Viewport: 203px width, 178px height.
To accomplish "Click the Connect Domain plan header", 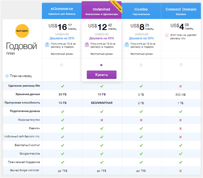I will coord(181,11).
